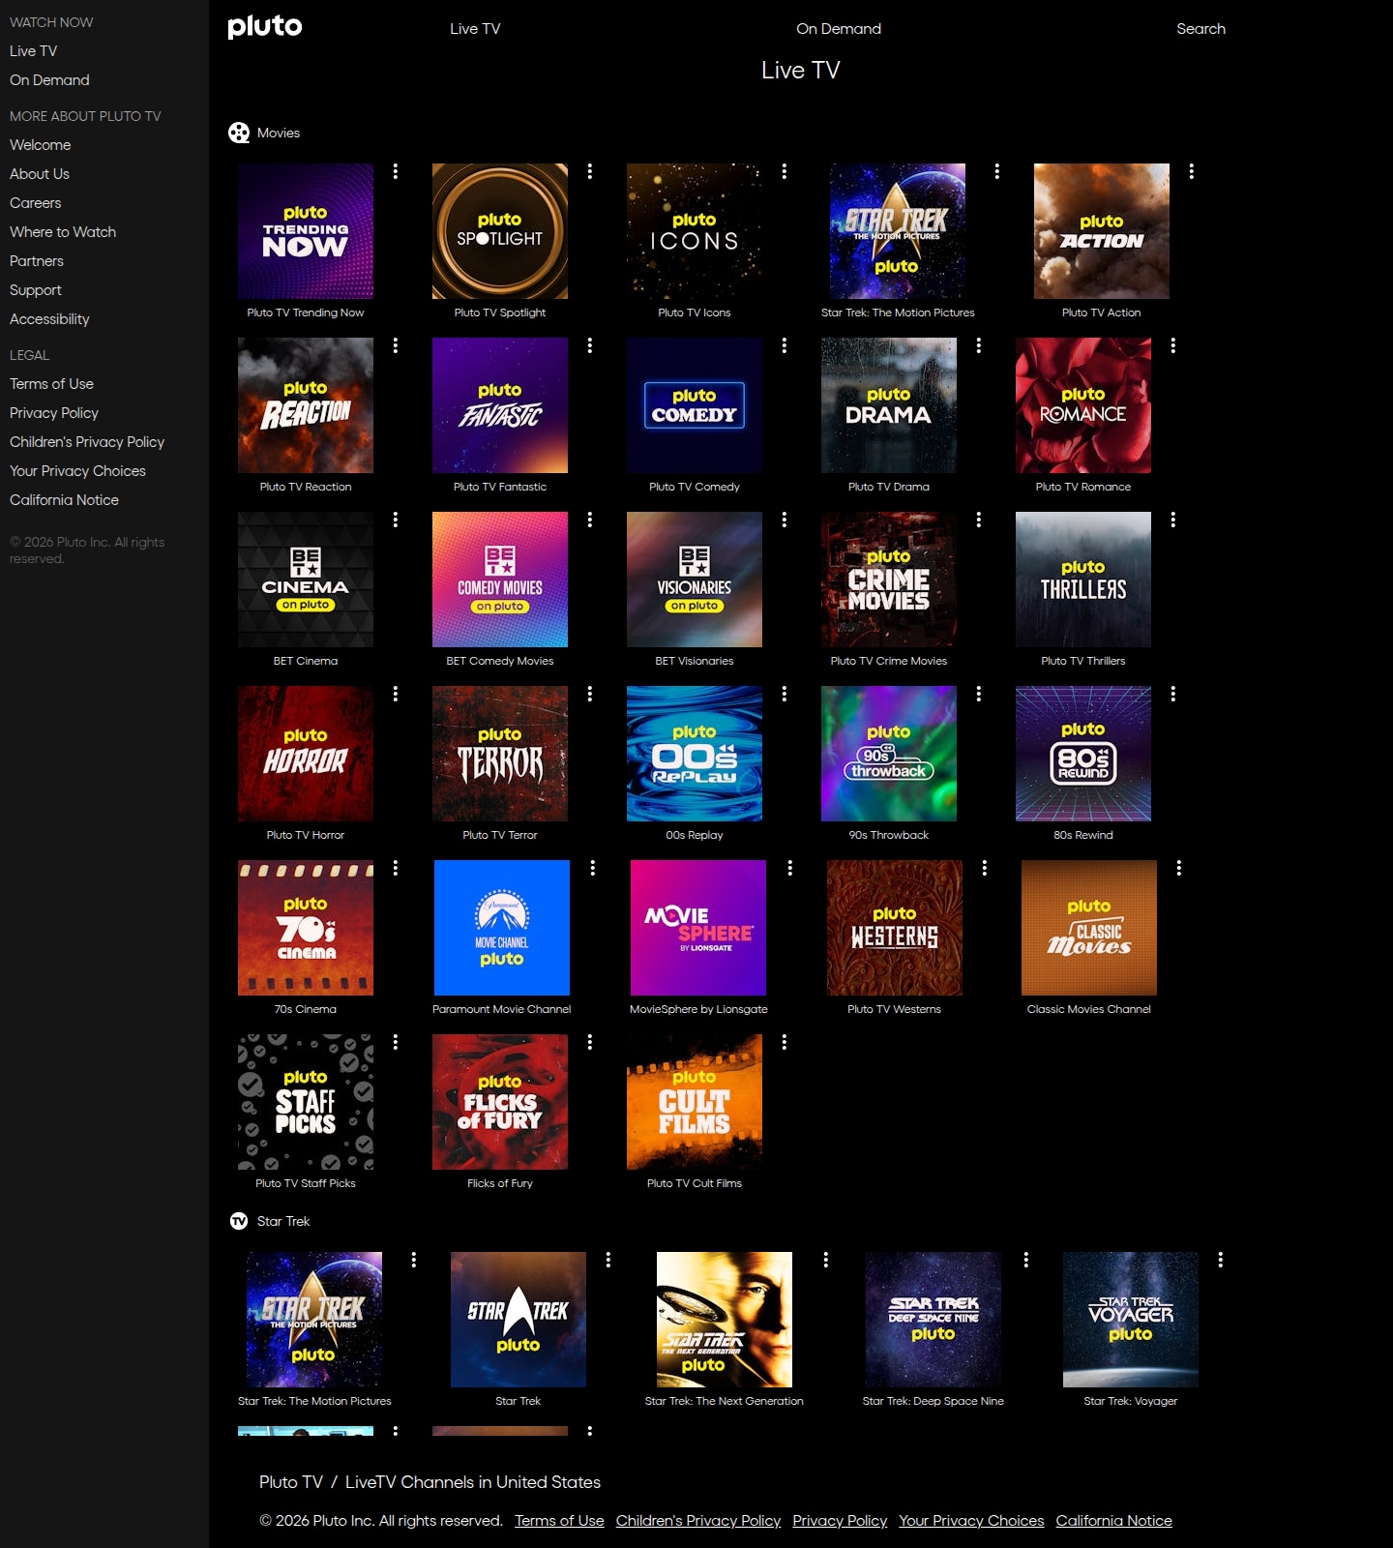Open California Notice in footer

tap(1113, 1521)
